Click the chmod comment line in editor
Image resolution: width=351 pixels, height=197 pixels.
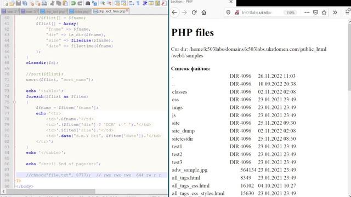tap(93, 175)
